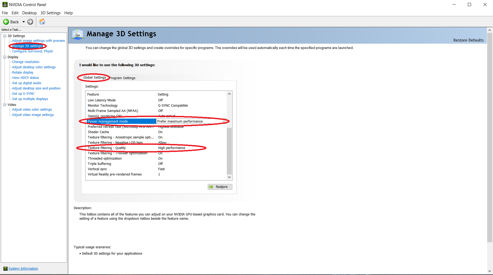Click the Setting column header
493x275 pixels.
click(191, 94)
